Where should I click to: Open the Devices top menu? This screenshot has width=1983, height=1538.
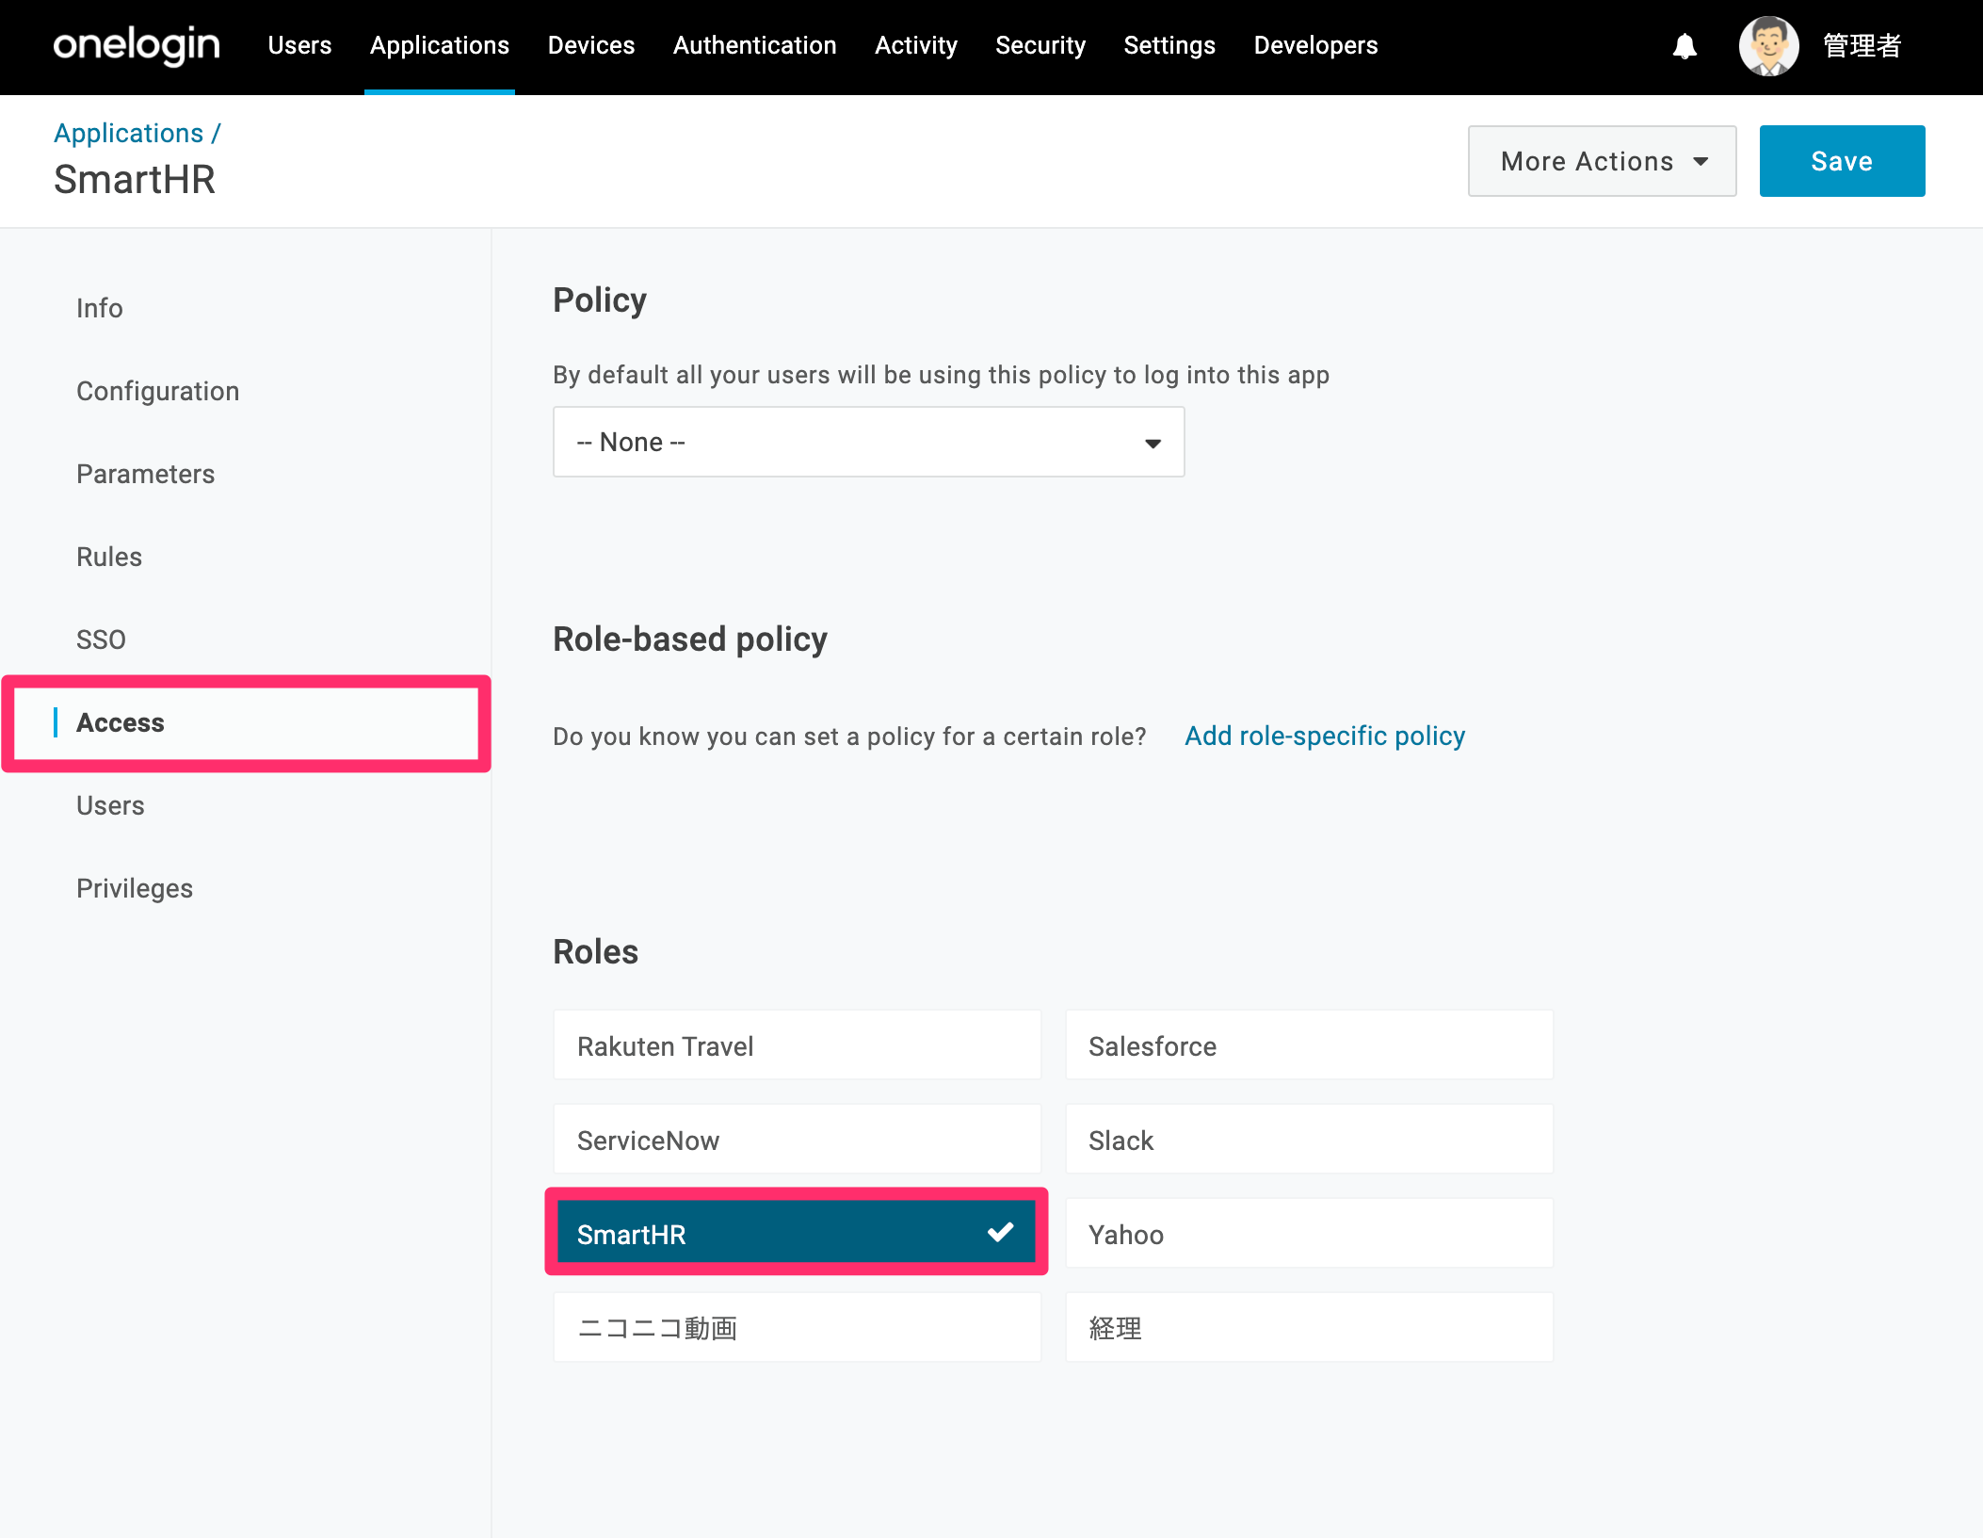point(591,45)
